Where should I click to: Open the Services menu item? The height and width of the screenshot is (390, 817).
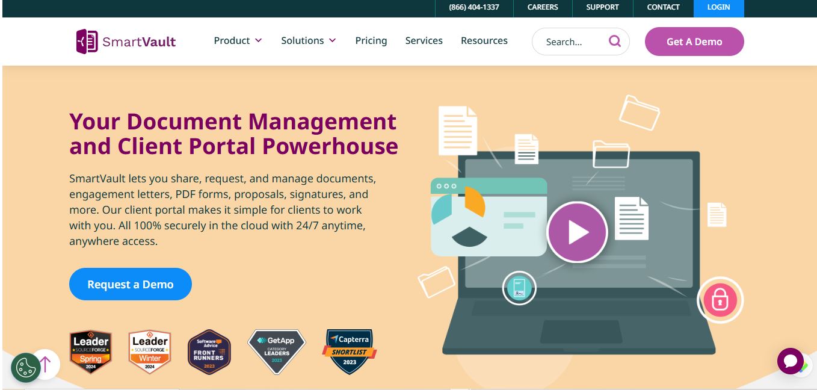tap(424, 41)
